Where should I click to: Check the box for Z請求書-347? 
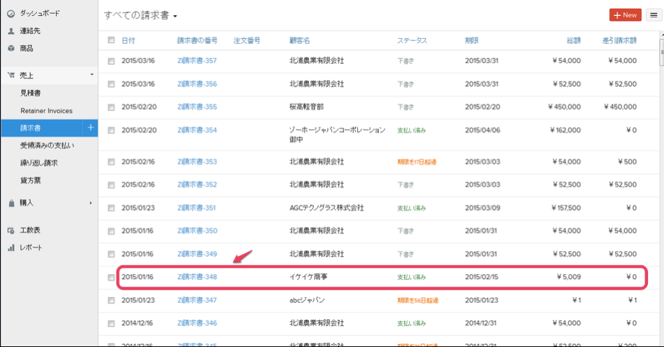click(x=111, y=301)
